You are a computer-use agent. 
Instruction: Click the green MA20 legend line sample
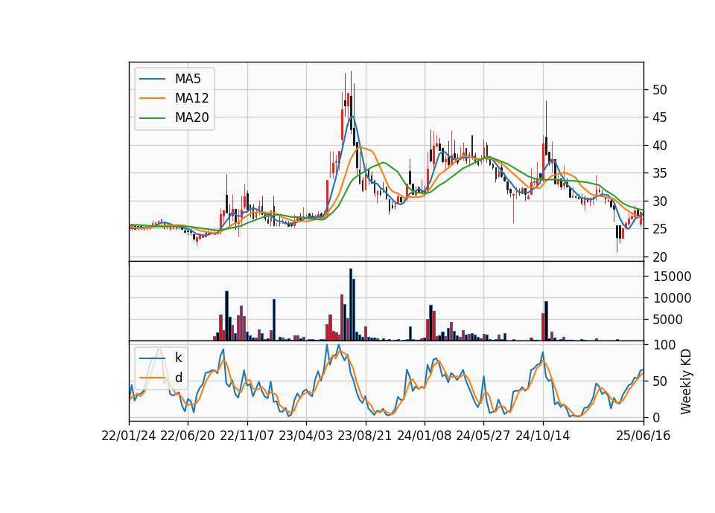pyautogui.click(x=152, y=117)
